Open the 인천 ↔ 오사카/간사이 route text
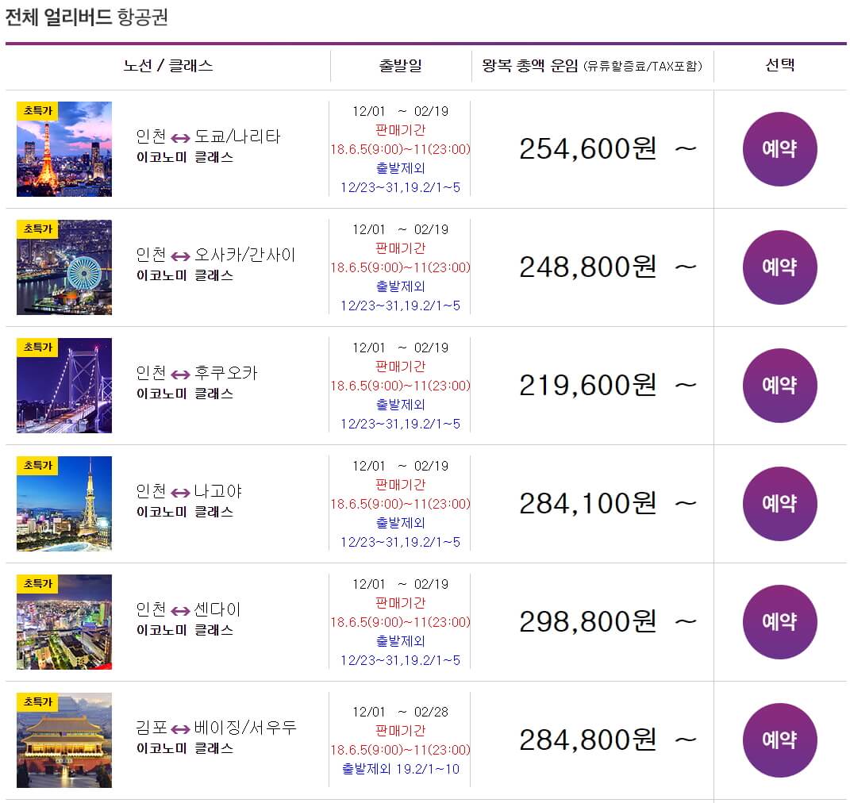 coord(215,255)
